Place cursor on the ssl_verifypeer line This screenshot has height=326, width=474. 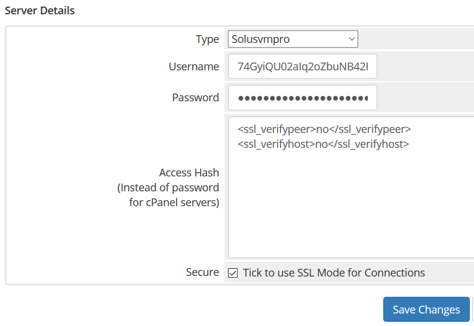click(x=324, y=129)
